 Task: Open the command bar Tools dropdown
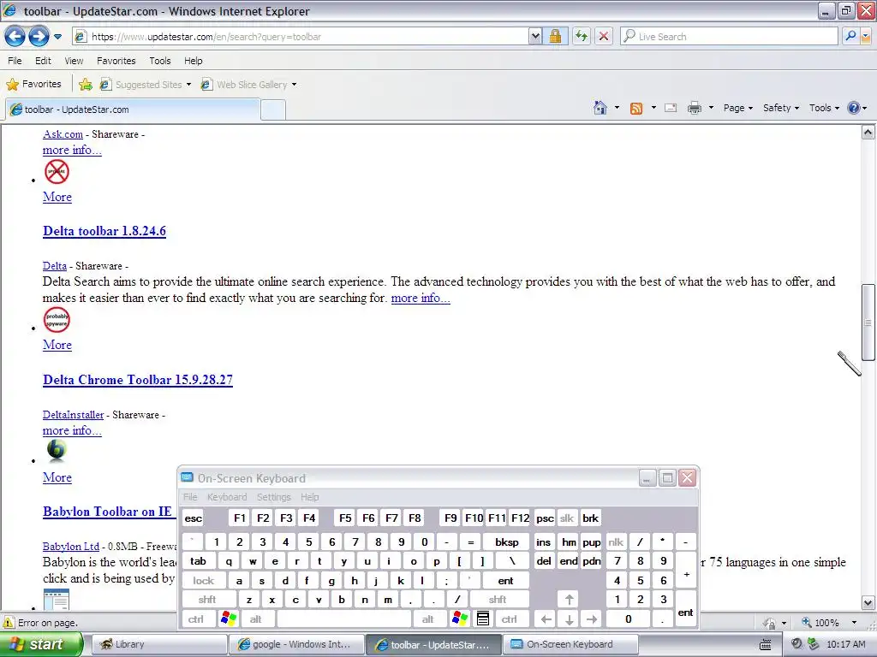824,108
